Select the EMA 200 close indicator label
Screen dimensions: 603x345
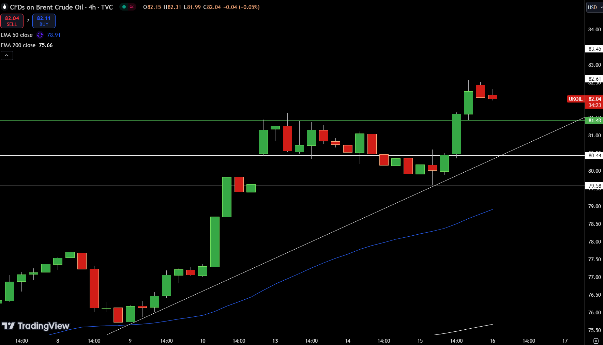coord(18,45)
